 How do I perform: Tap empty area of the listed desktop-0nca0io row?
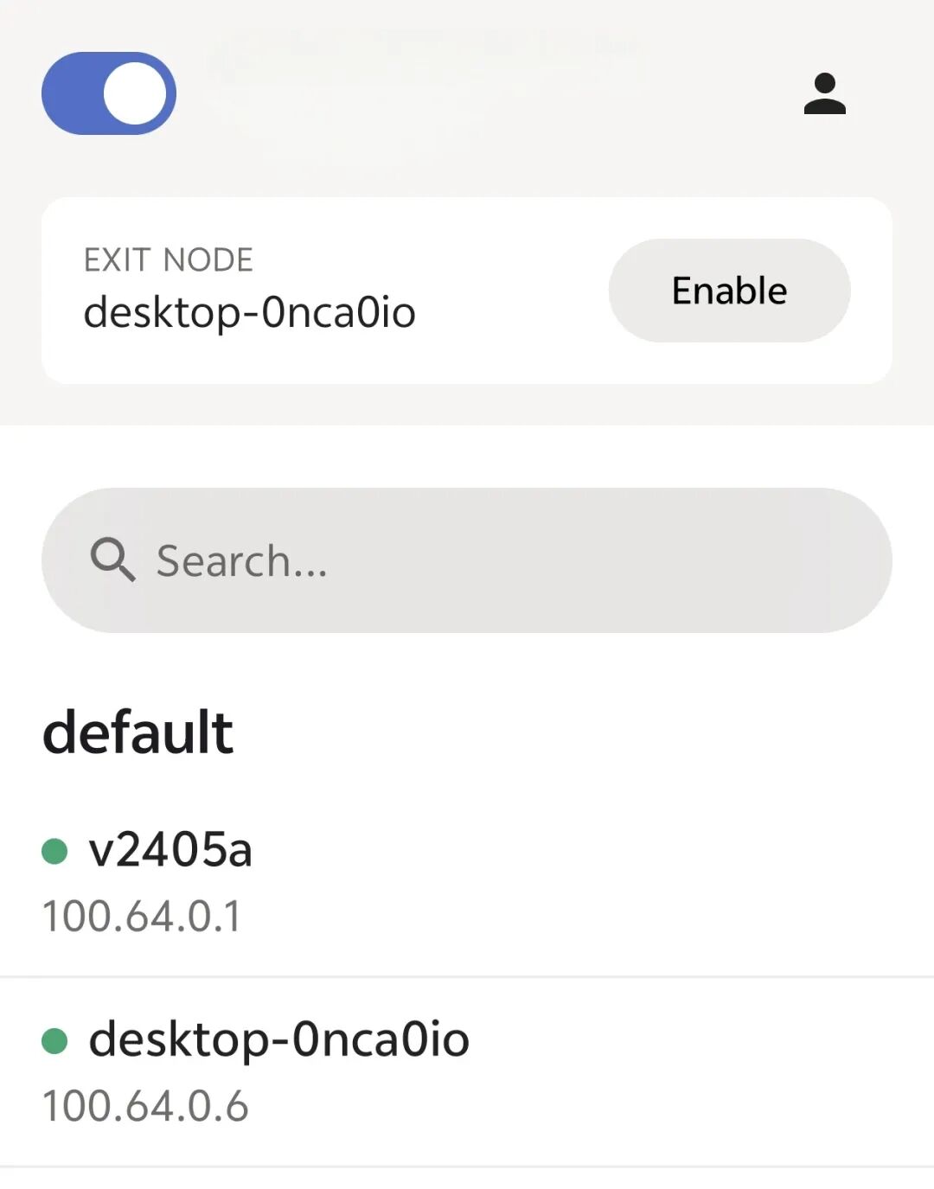point(692,1072)
